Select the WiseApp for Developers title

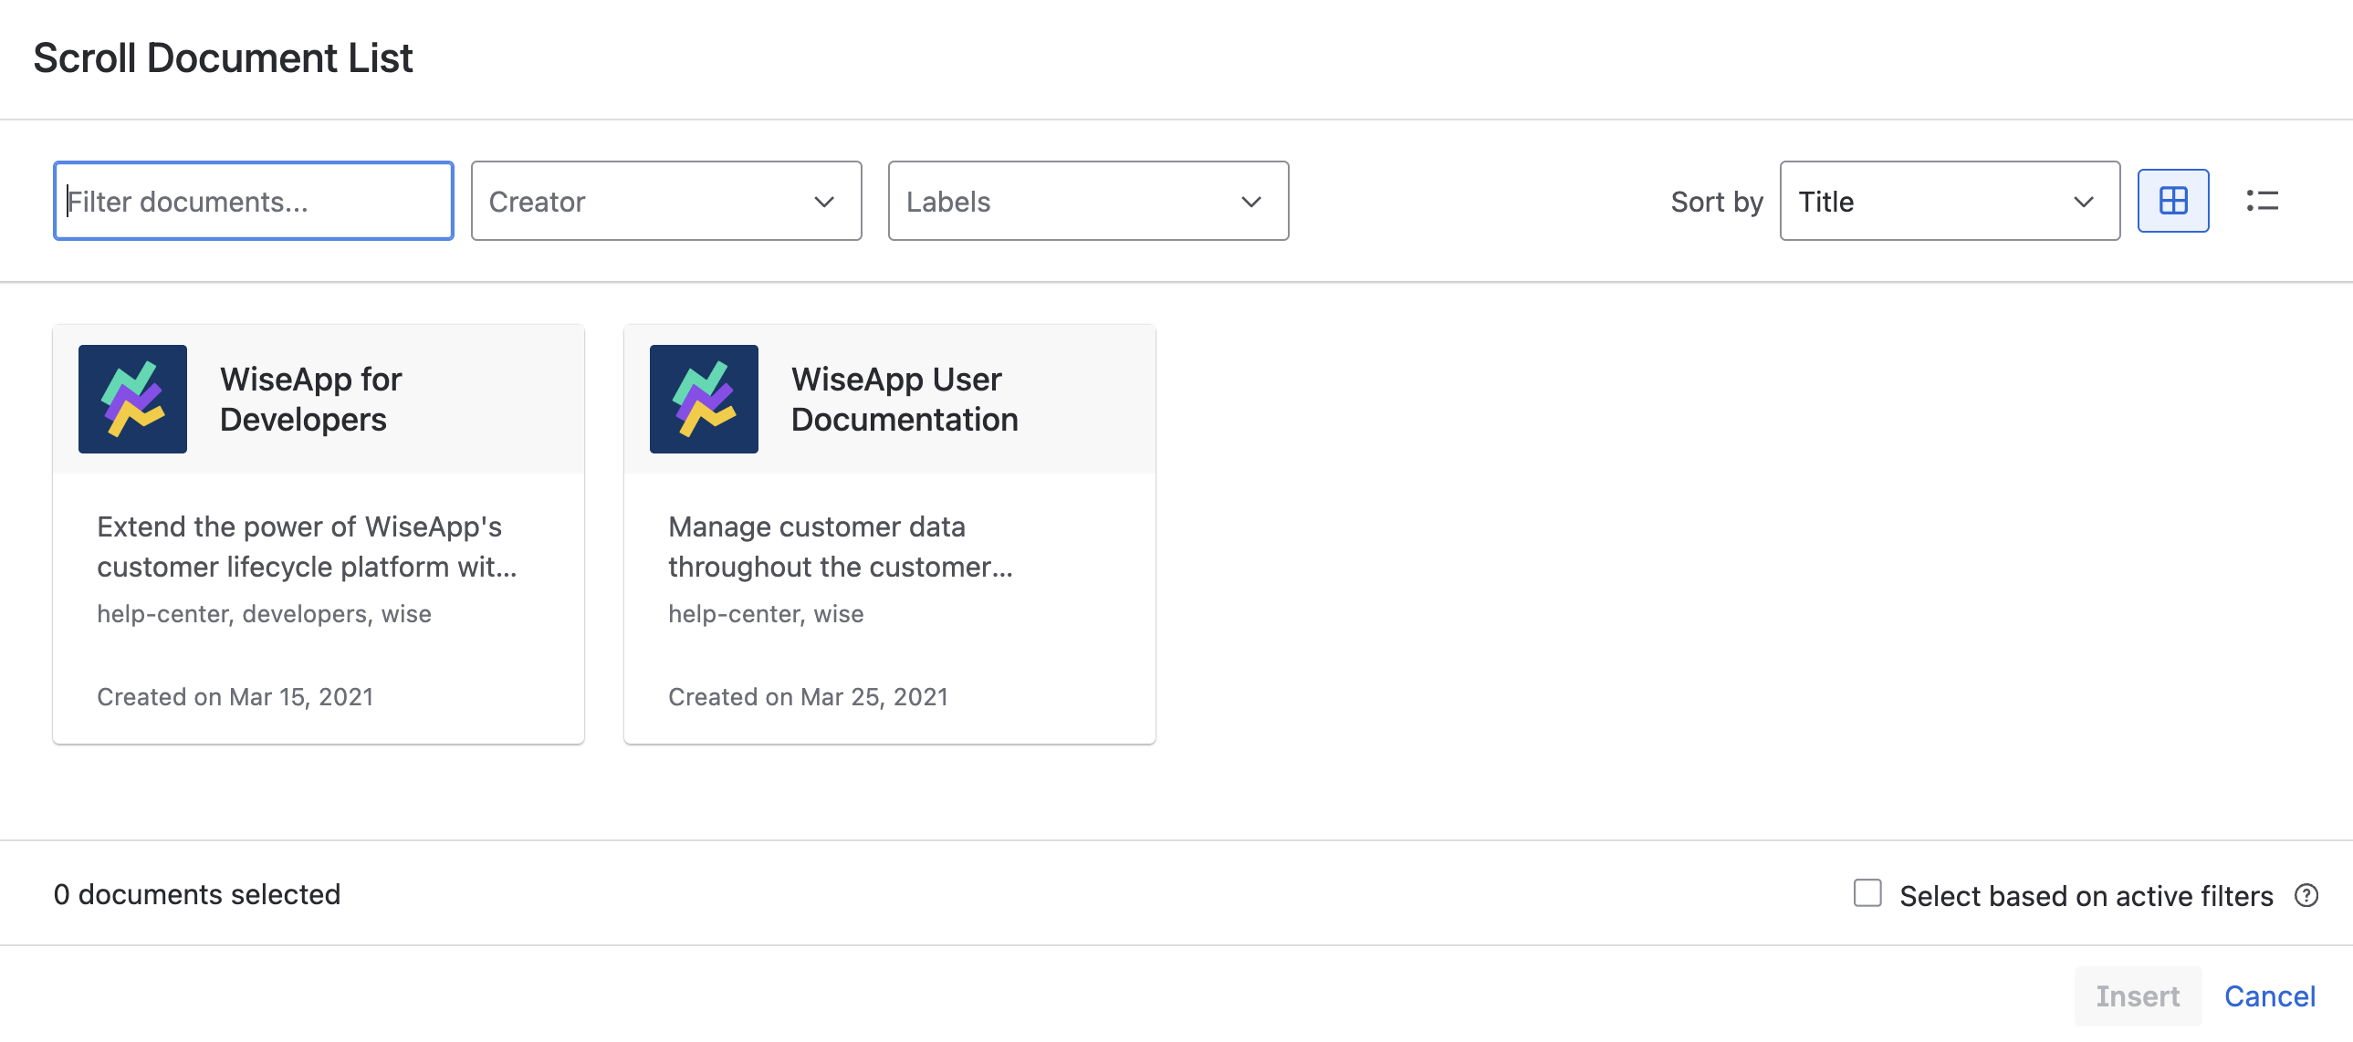pos(310,399)
